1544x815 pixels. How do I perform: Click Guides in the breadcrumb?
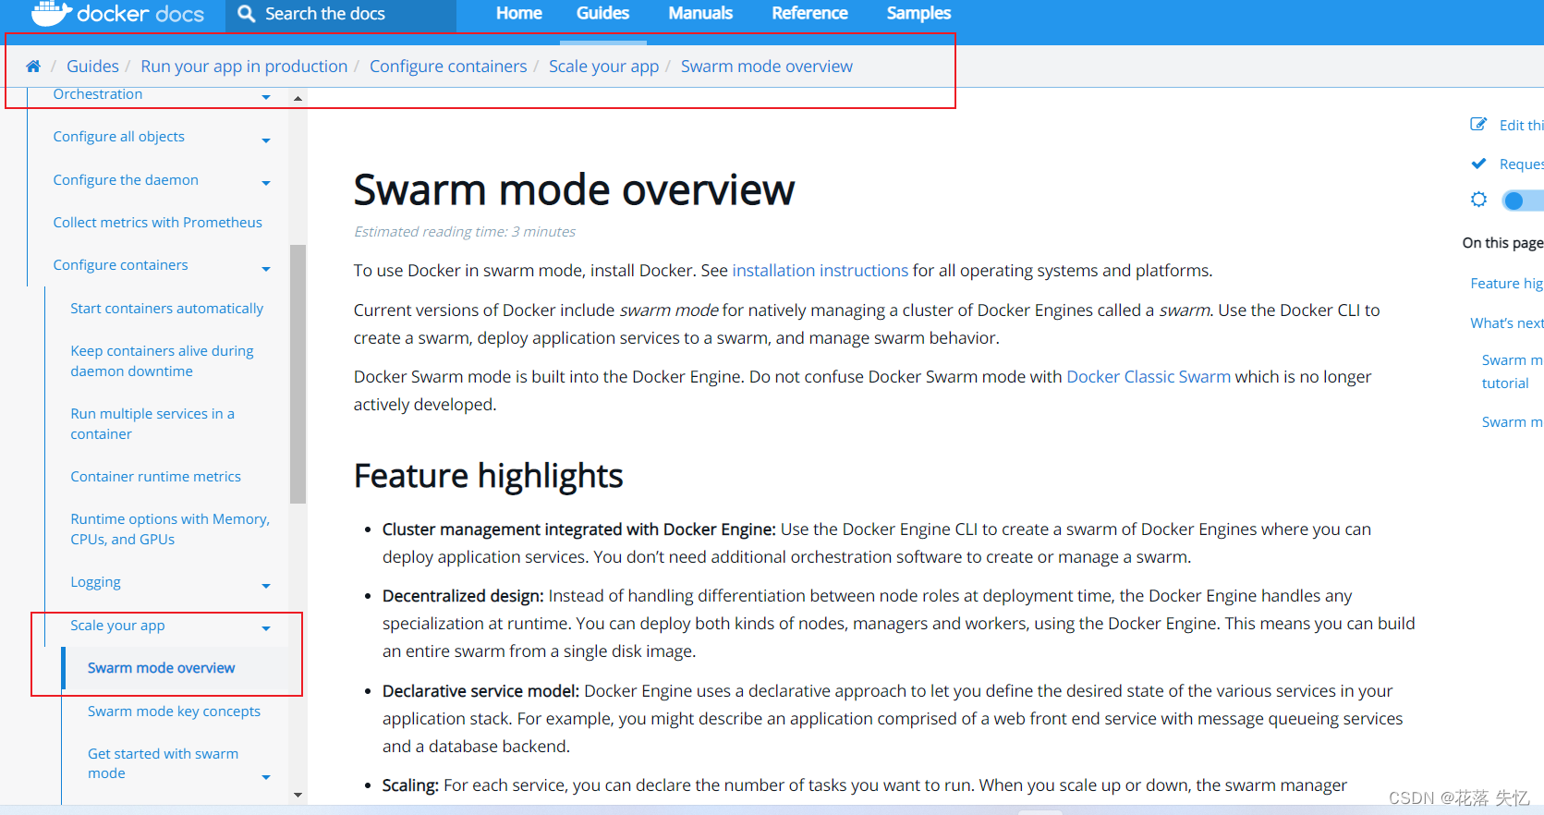[x=92, y=67]
